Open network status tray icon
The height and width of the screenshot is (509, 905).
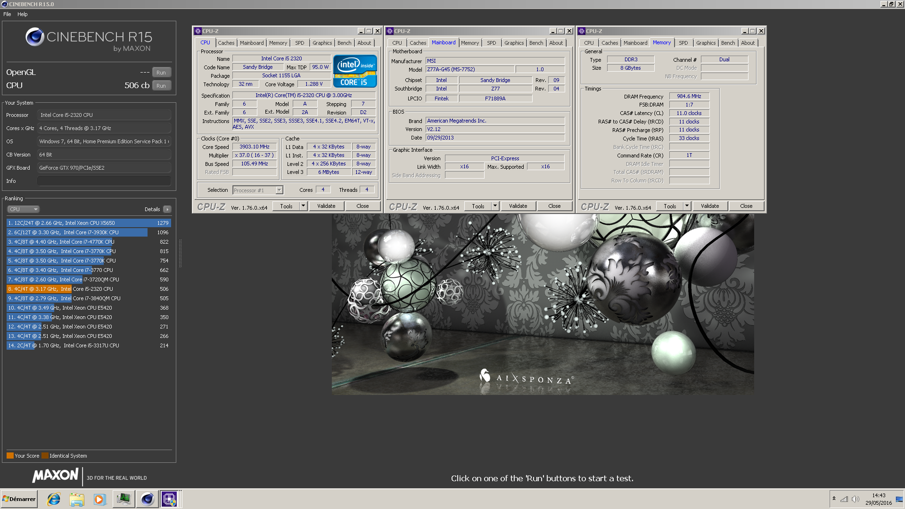click(844, 499)
